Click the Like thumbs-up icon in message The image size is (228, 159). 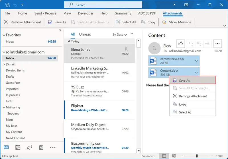point(181,44)
